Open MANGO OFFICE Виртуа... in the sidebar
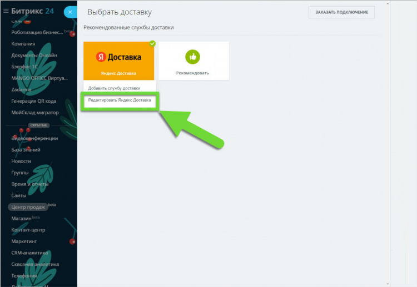This screenshot has width=417, height=287. coord(39,78)
